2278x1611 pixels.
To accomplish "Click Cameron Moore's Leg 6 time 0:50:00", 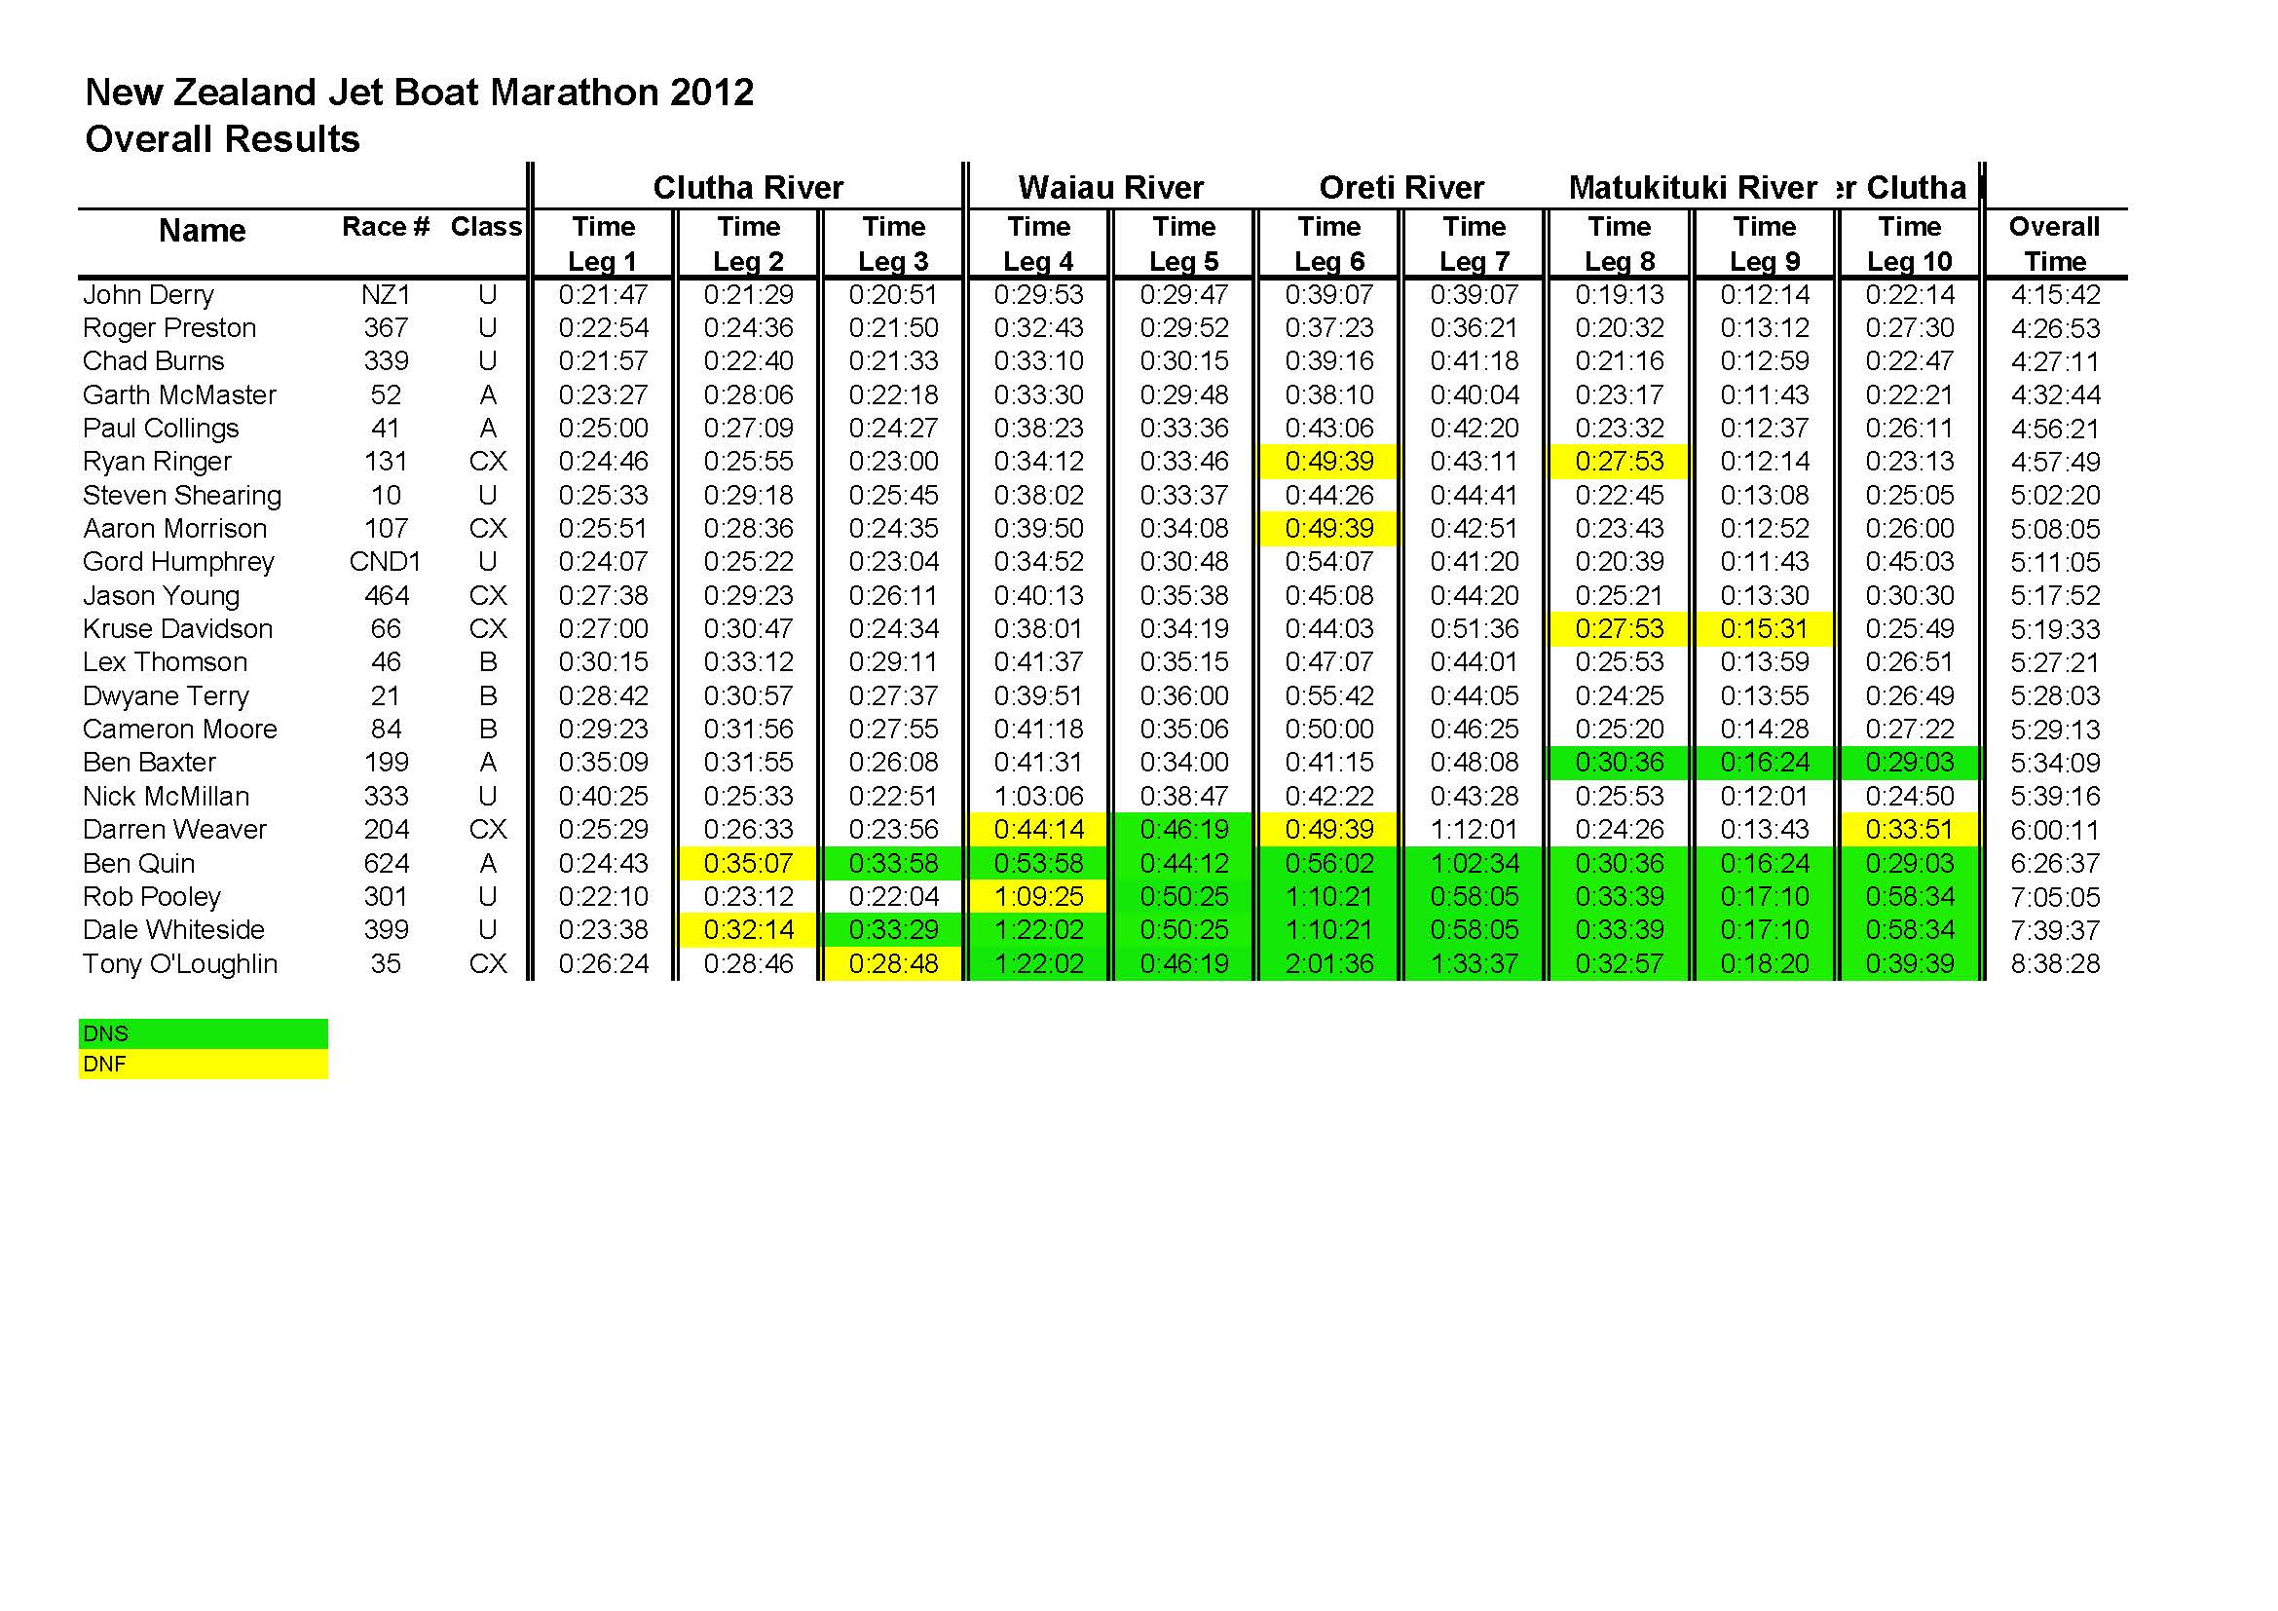I will click(x=1329, y=730).
